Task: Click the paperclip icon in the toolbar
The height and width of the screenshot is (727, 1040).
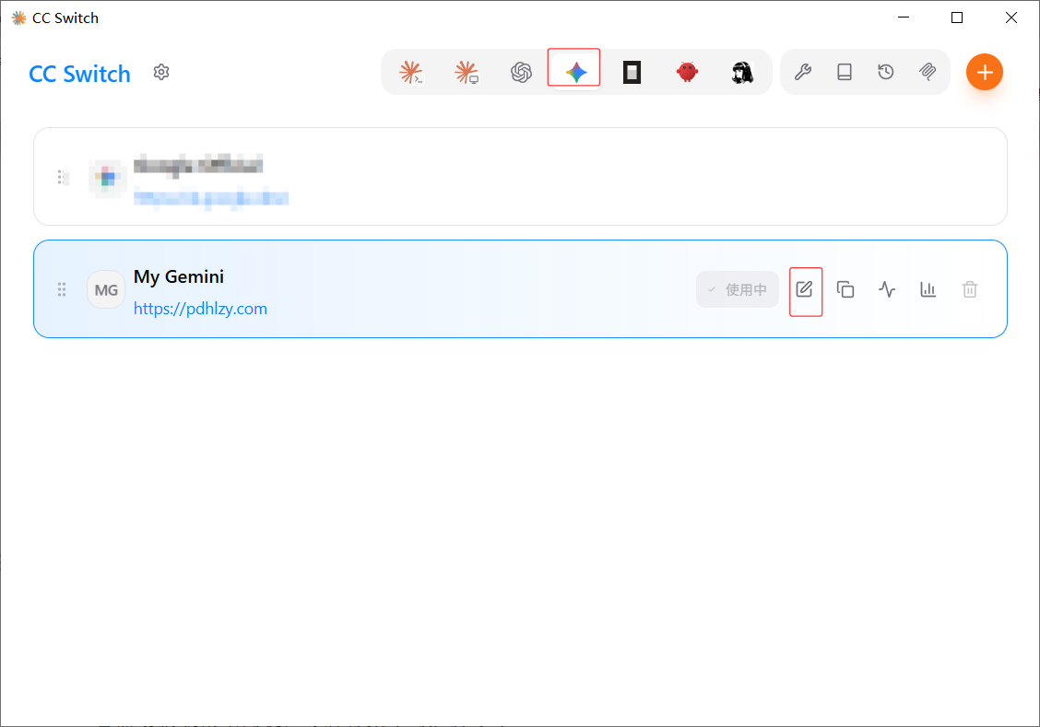Action: pos(928,72)
